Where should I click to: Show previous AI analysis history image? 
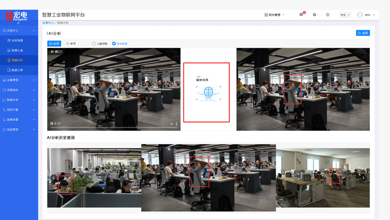coord(54,178)
